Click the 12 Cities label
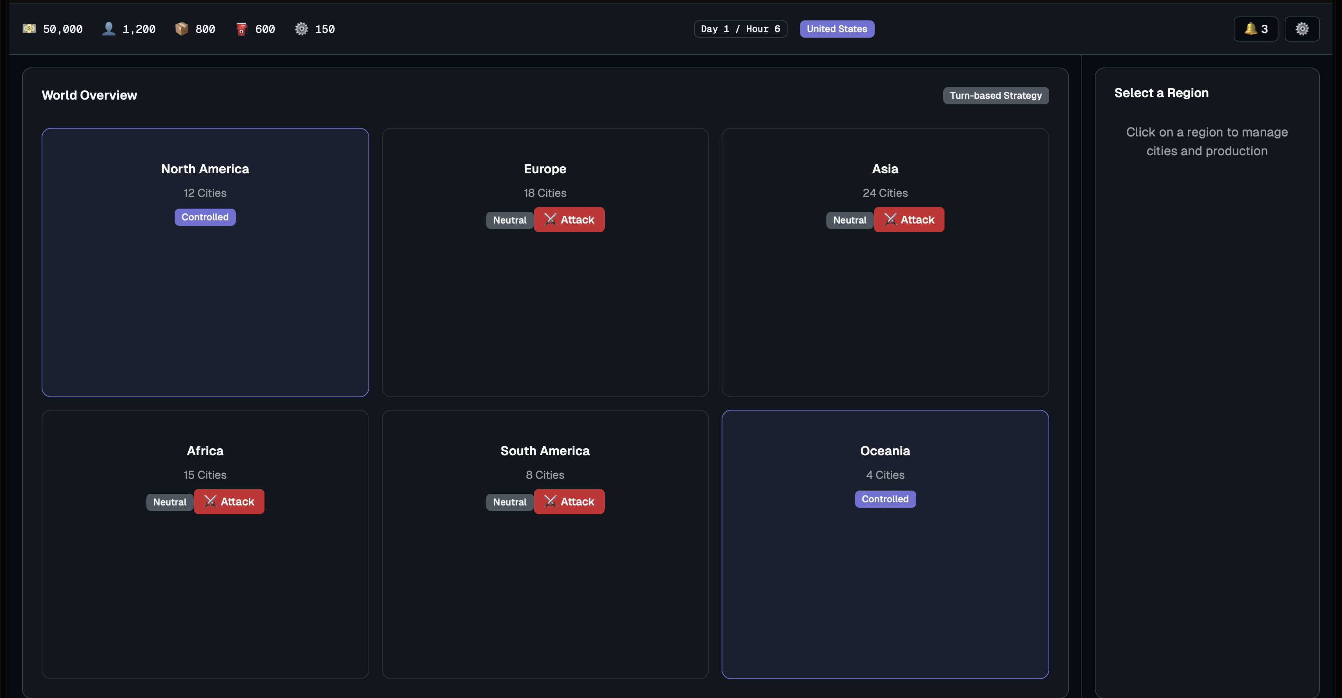 (205, 193)
